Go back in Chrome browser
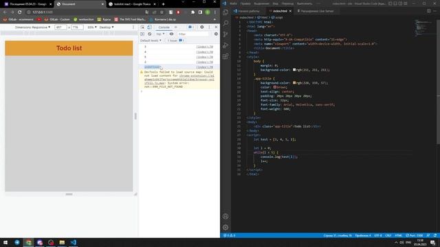Image resolution: width=440 pixels, height=247 pixels. click(5, 12)
